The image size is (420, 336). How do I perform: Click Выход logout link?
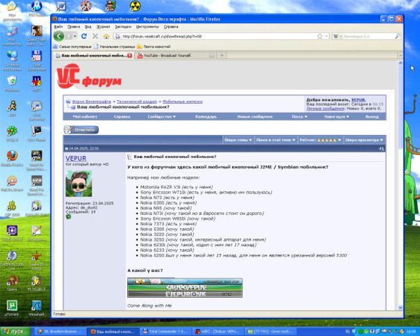372,117
